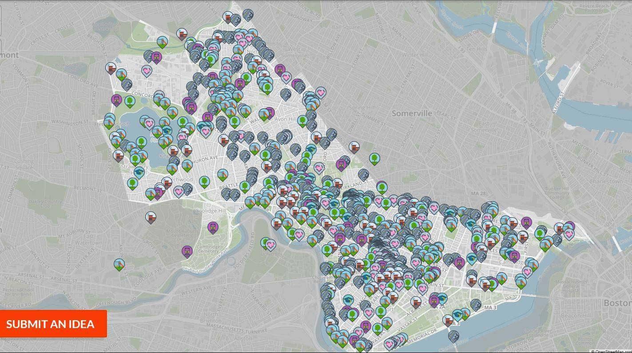The width and height of the screenshot is (632, 353).
Task: Select the playground marker near Alewife Brook Reservation
Action: pyautogui.click(x=163, y=42)
